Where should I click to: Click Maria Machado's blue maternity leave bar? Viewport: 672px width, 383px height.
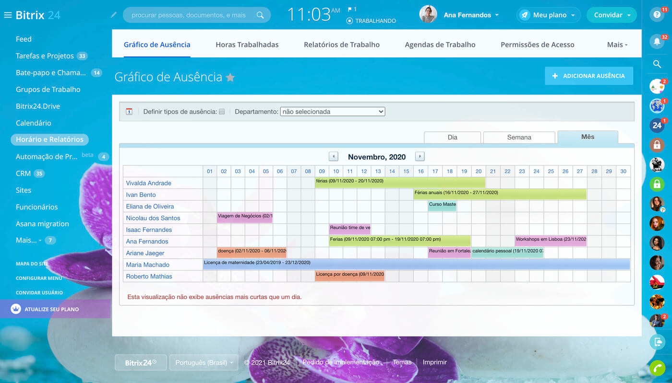click(x=416, y=264)
